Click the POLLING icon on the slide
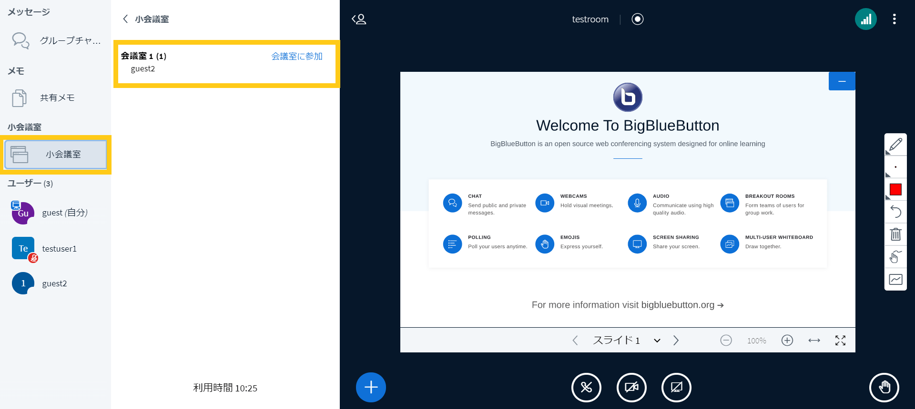915x409 pixels. (x=452, y=244)
